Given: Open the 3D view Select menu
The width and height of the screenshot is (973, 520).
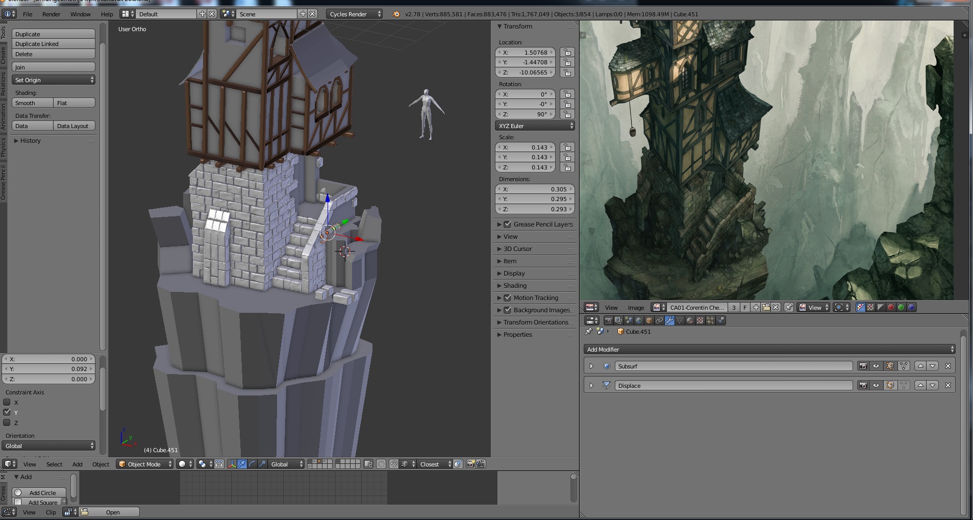Looking at the screenshot, I should coord(54,464).
